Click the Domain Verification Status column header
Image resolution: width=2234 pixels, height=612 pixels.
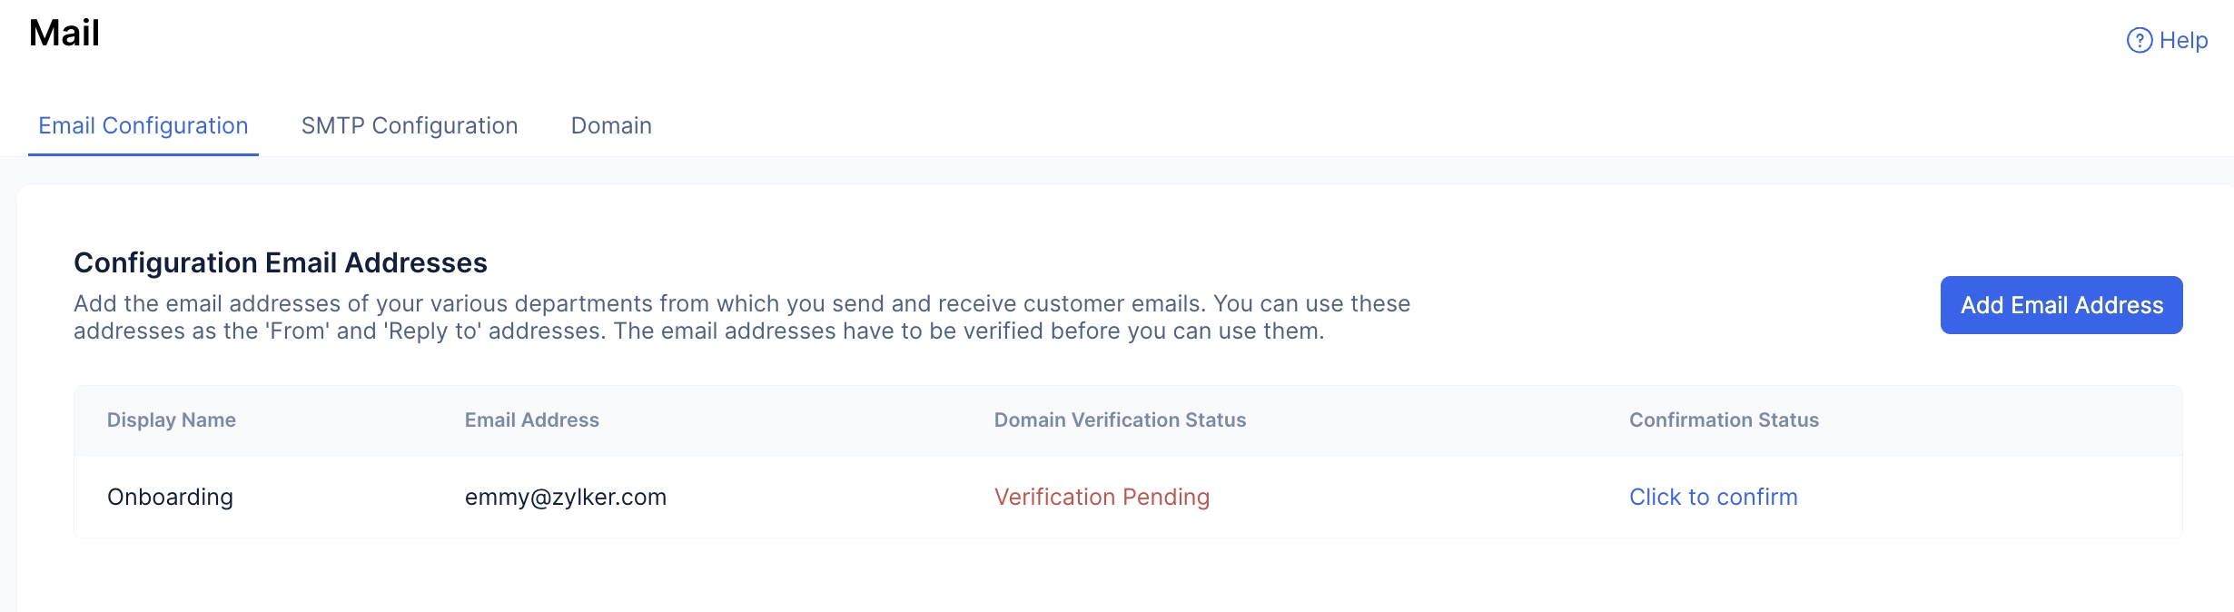click(x=1120, y=420)
